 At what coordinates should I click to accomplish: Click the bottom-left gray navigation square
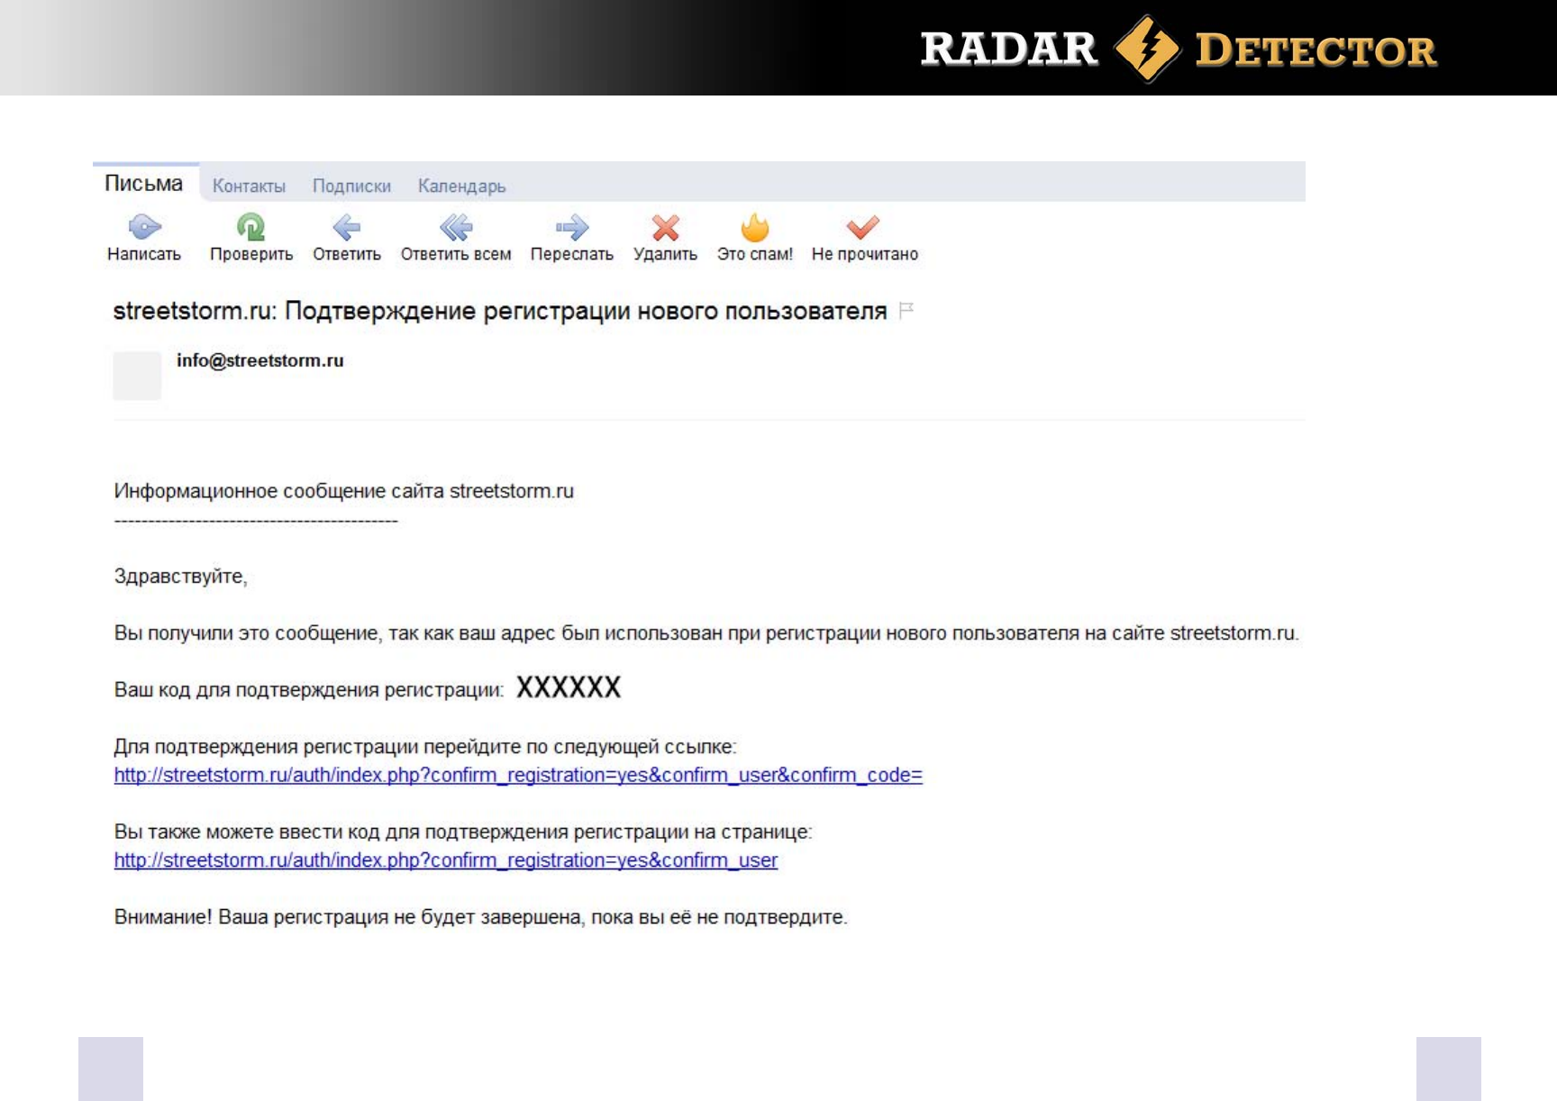[x=111, y=1069]
